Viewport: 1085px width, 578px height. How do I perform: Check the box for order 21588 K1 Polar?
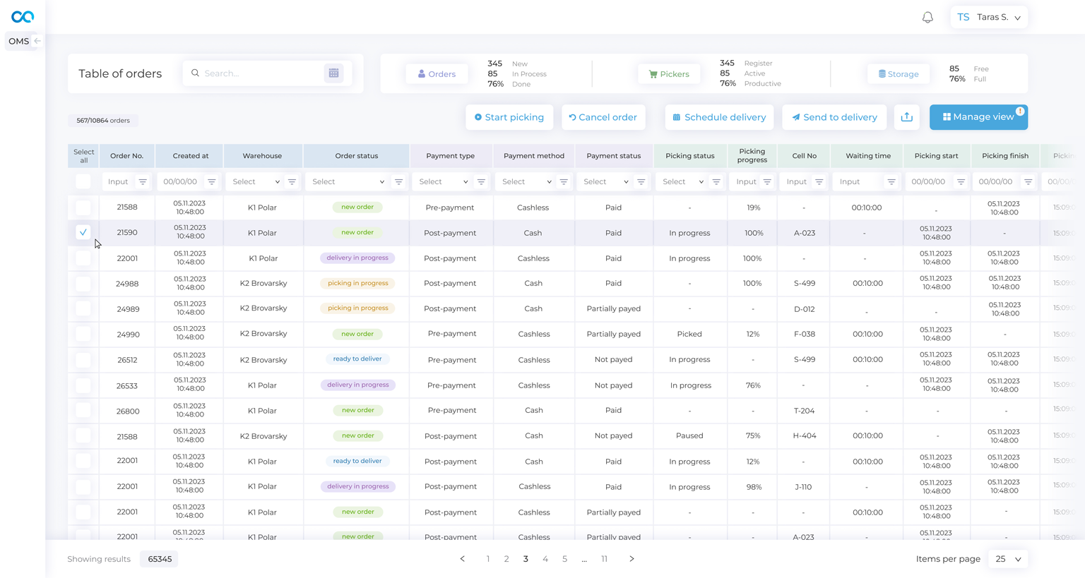tap(83, 207)
